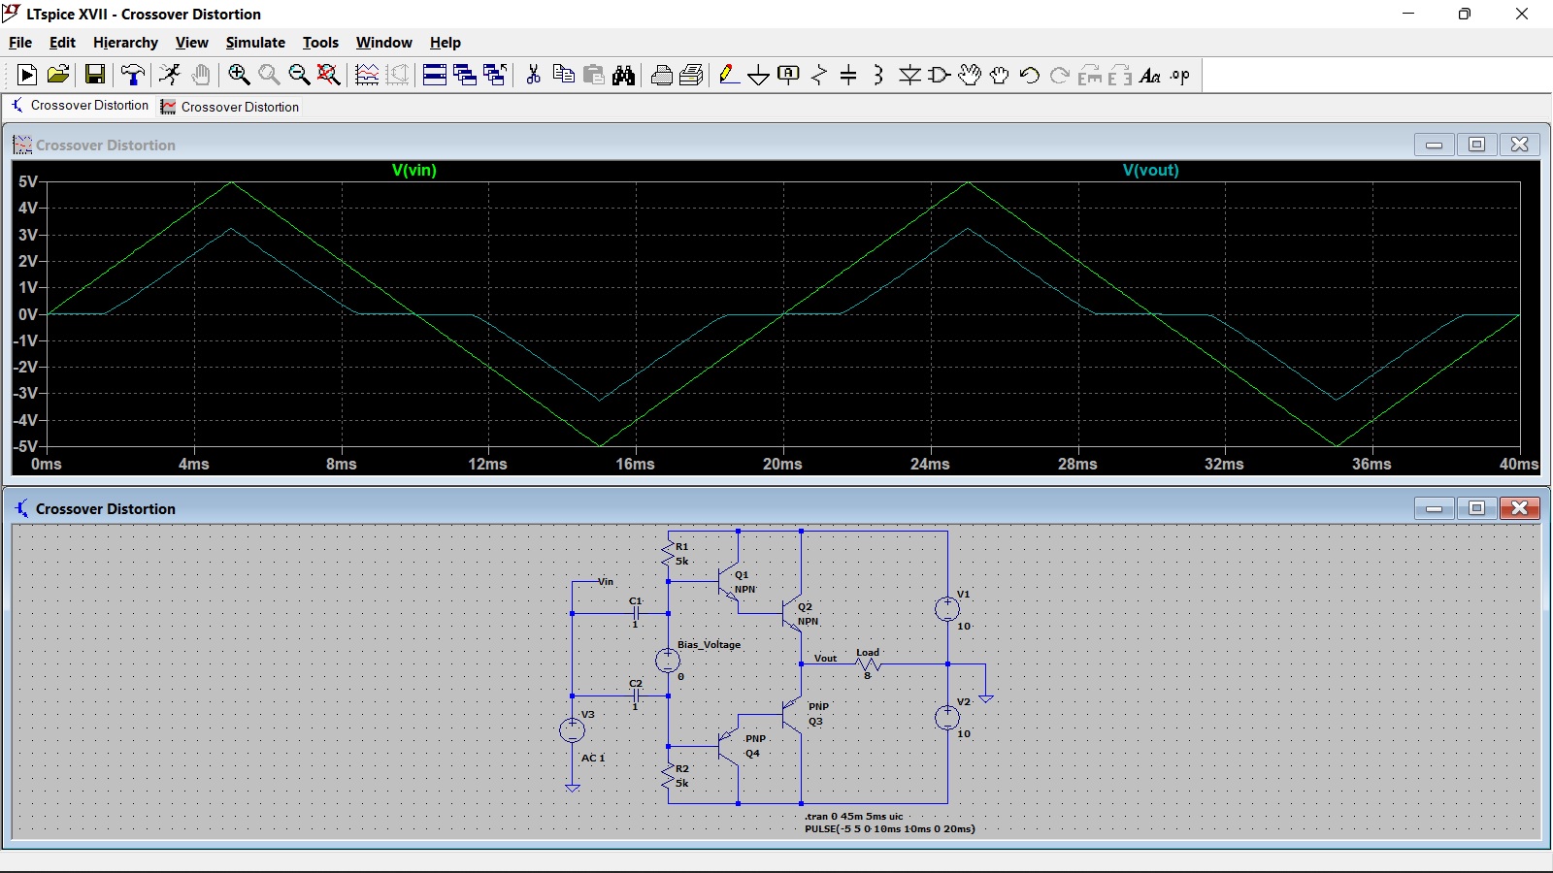Screen dimensions: 1553x873
Task: Place a Capacitor from the toolbar
Action: (848, 75)
